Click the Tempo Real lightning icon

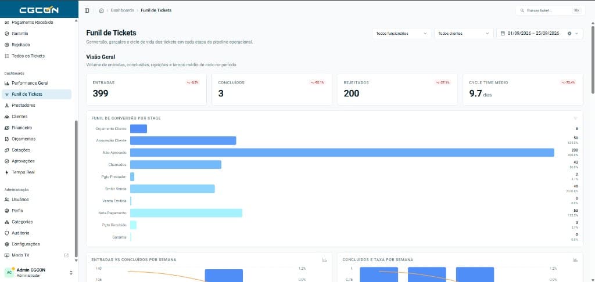(7, 172)
